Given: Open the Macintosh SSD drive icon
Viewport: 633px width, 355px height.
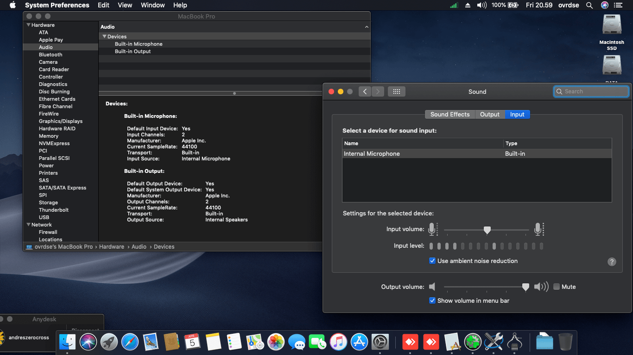Looking at the screenshot, I should 612,25.
